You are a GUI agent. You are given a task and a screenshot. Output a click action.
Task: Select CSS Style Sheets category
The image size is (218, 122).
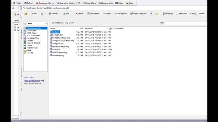[34, 36]
